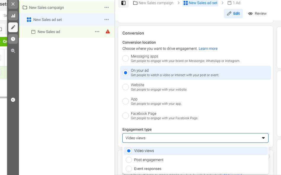
Task: Open the clock history icon
Action: coord(13,39)
